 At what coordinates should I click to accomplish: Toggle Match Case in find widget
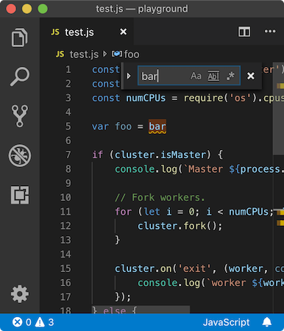[196, 76]
